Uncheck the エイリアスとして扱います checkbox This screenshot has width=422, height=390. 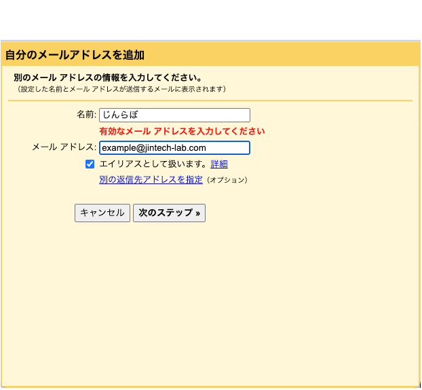[90, 164]
